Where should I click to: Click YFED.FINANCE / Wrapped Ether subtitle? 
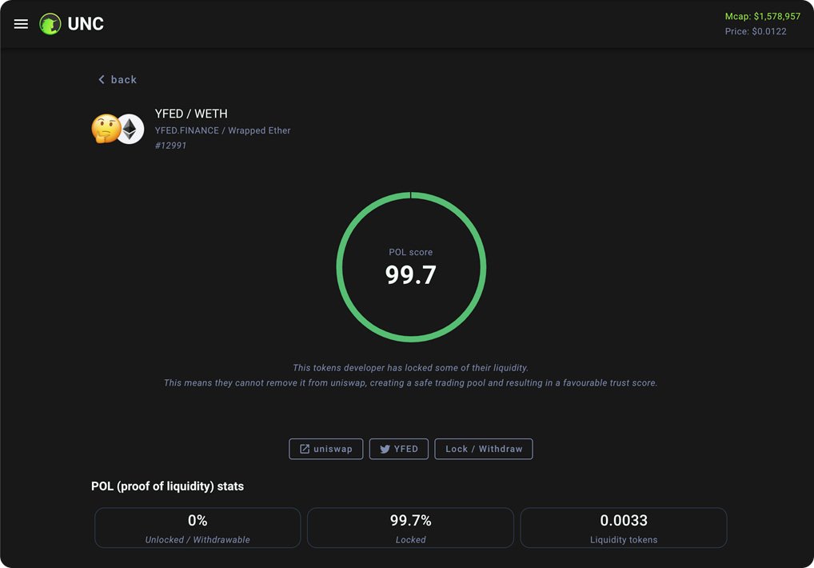223,131
